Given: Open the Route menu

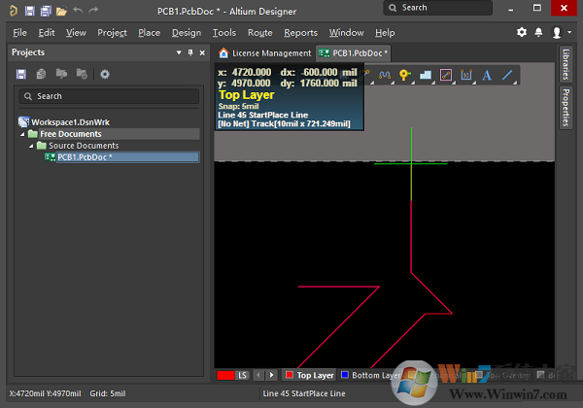Looking at the screenshot, I should 259,33.
